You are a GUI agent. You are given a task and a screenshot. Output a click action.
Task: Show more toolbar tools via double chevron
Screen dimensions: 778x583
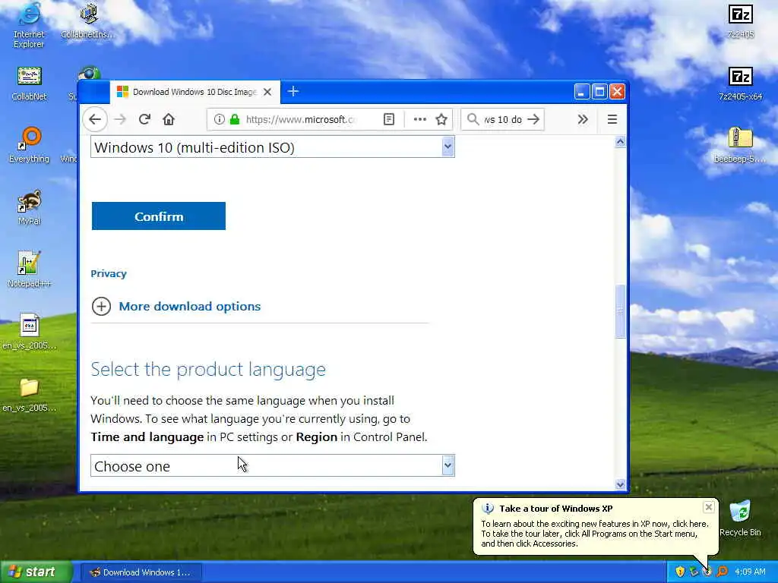tap(583, 119)
